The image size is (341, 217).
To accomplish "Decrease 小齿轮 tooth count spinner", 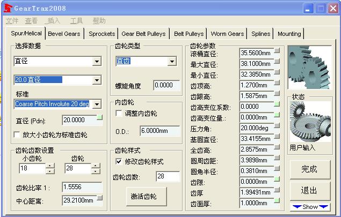I will (x=50, y=171).
